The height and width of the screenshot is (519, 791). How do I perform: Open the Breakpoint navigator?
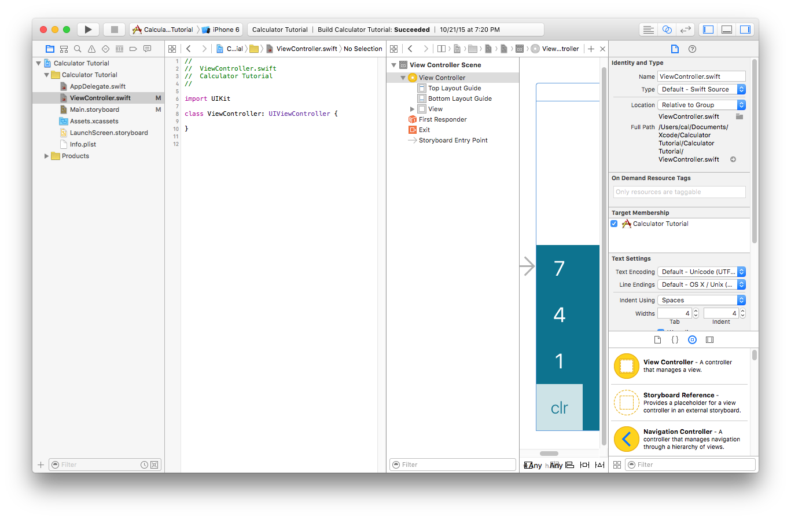point(133,49)
